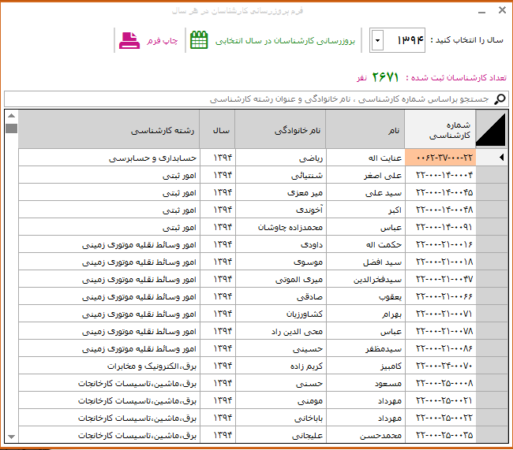Viewport: 513px width, 450px height.
Task: Select surname cell مومنی
Action: coord(281,400)
